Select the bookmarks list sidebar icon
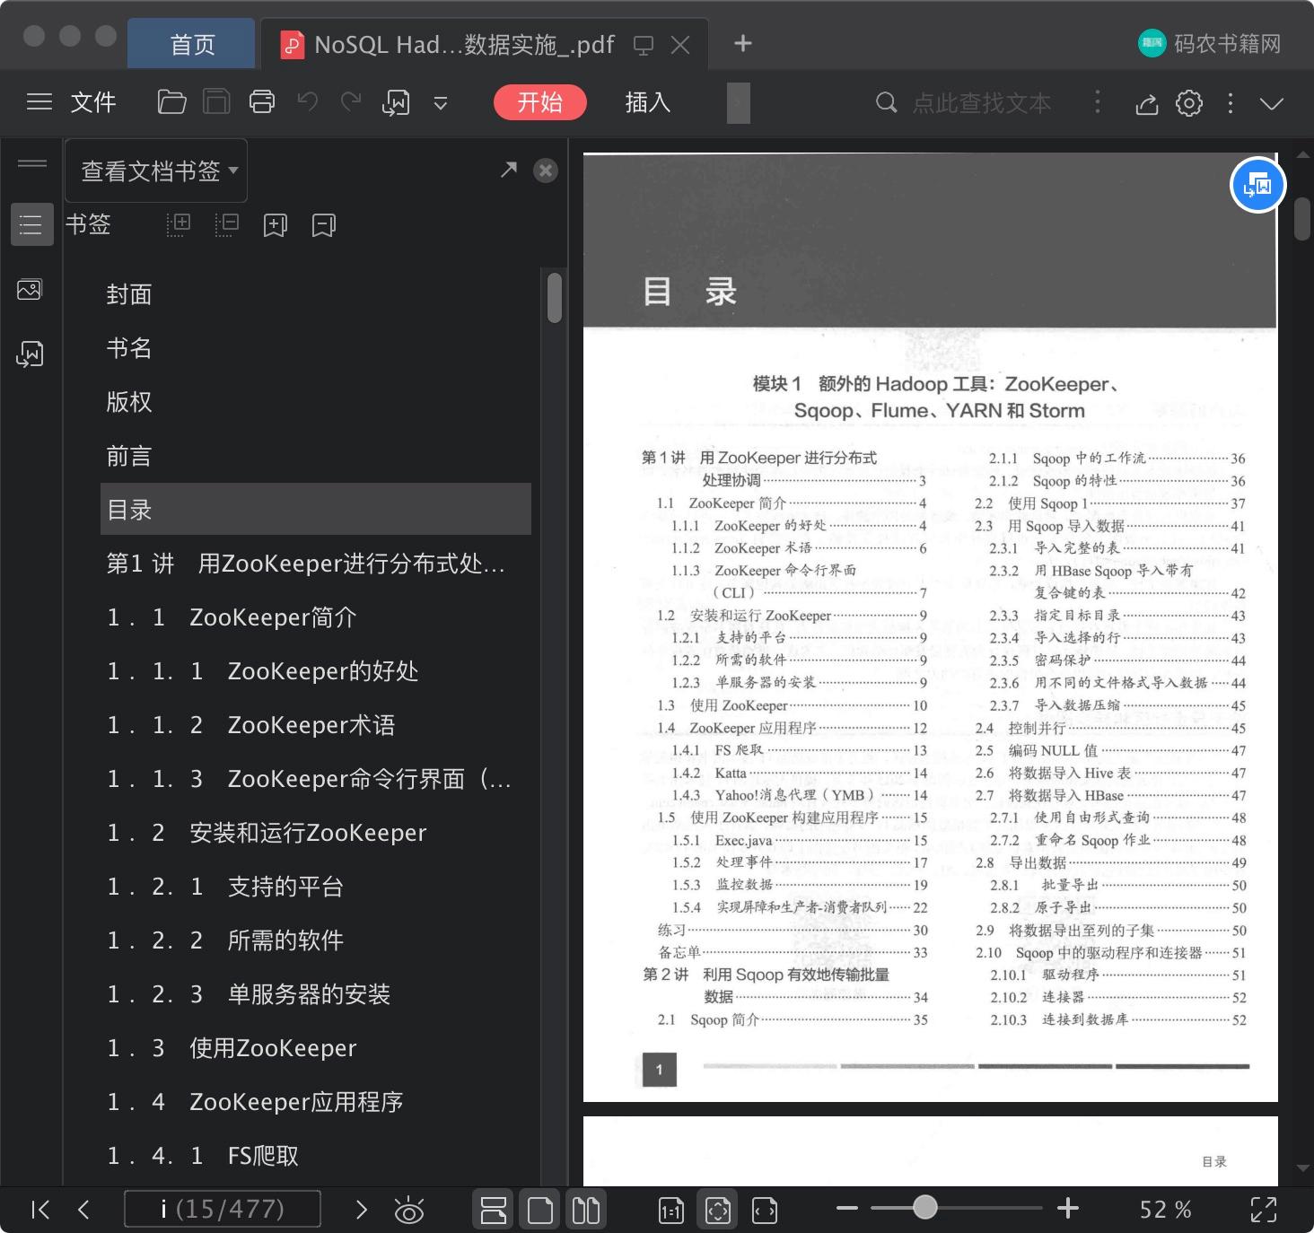 point(31,224)
